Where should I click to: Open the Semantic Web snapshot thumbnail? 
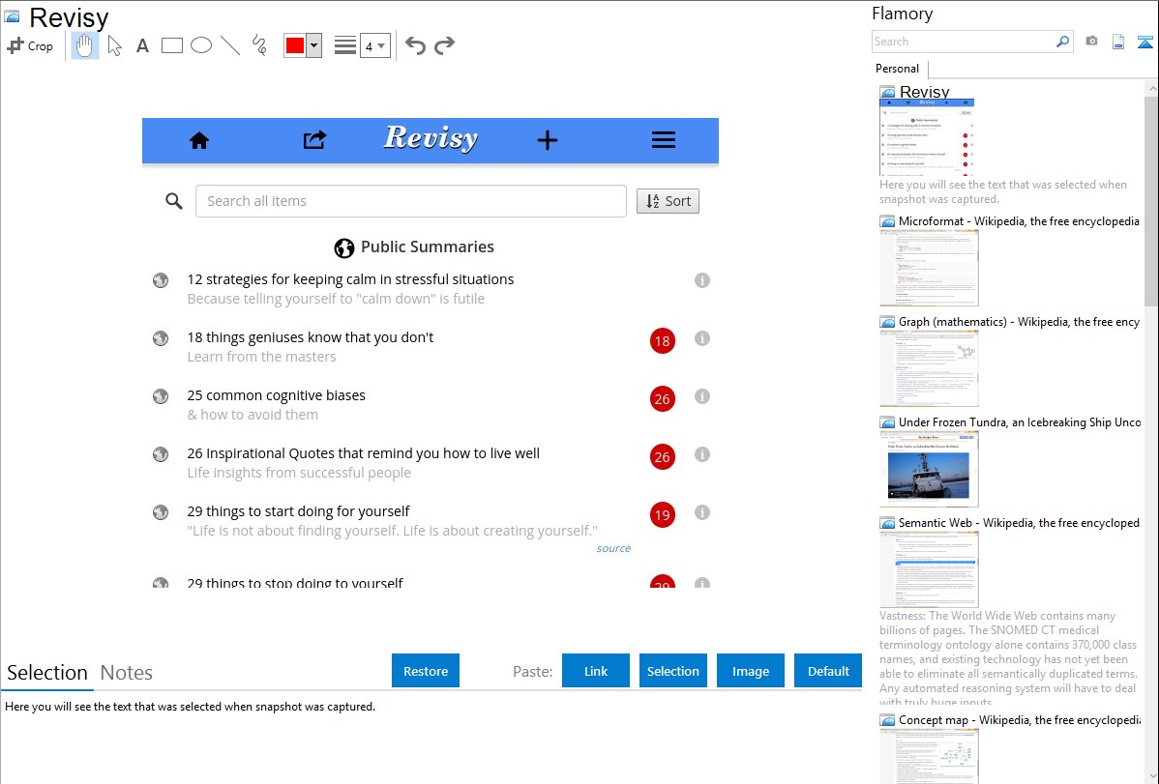[929, 569]
